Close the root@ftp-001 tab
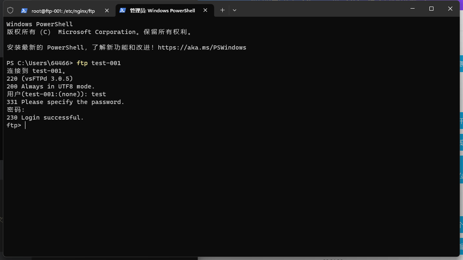The width and height of the screenshot is (463, 260). [x=107, y=11]
